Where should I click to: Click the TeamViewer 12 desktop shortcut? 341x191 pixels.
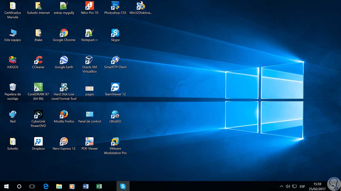click(x=115, y=90)
